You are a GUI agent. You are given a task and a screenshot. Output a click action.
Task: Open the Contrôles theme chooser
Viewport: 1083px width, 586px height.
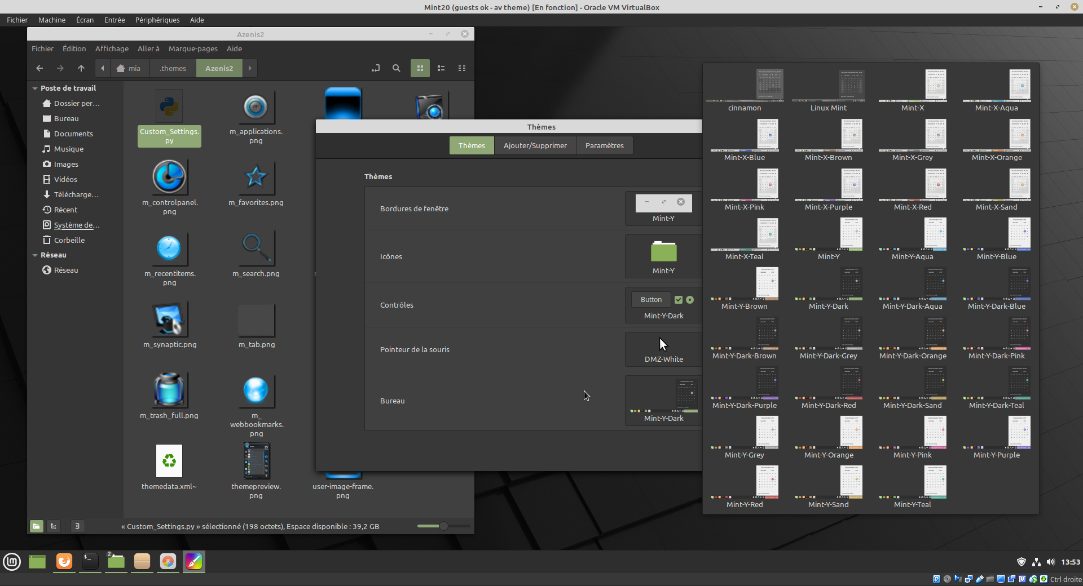point(664,305)
